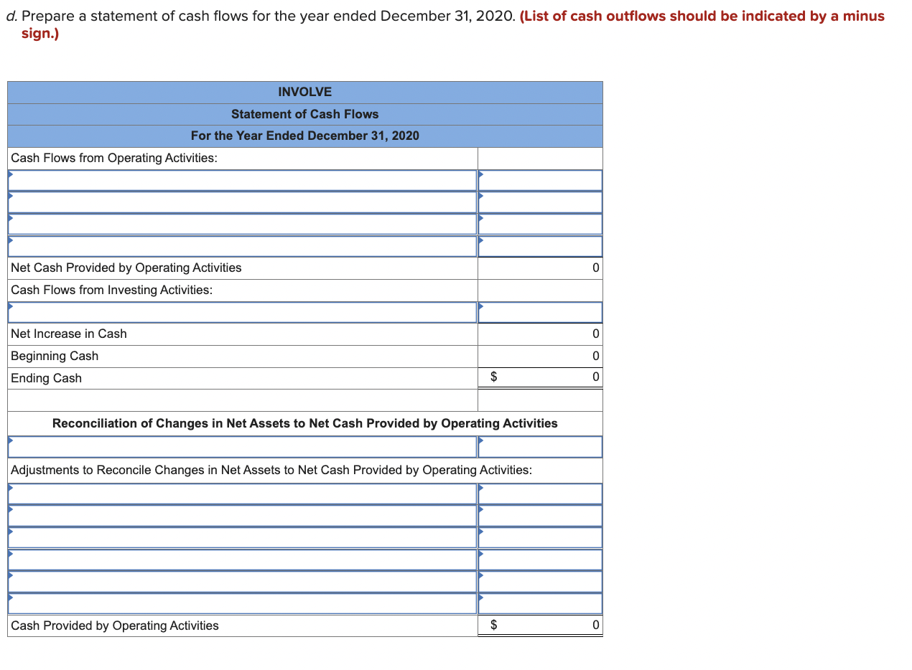Expand the investing activities description dropdown
This screenshot has width=912, height=670.
pos(241,311)
